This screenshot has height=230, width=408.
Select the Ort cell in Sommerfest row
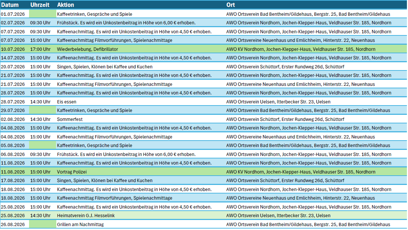285,119
